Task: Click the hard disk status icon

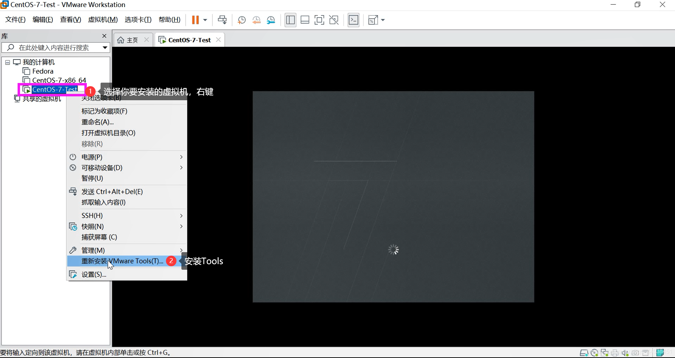Action: 584,353
